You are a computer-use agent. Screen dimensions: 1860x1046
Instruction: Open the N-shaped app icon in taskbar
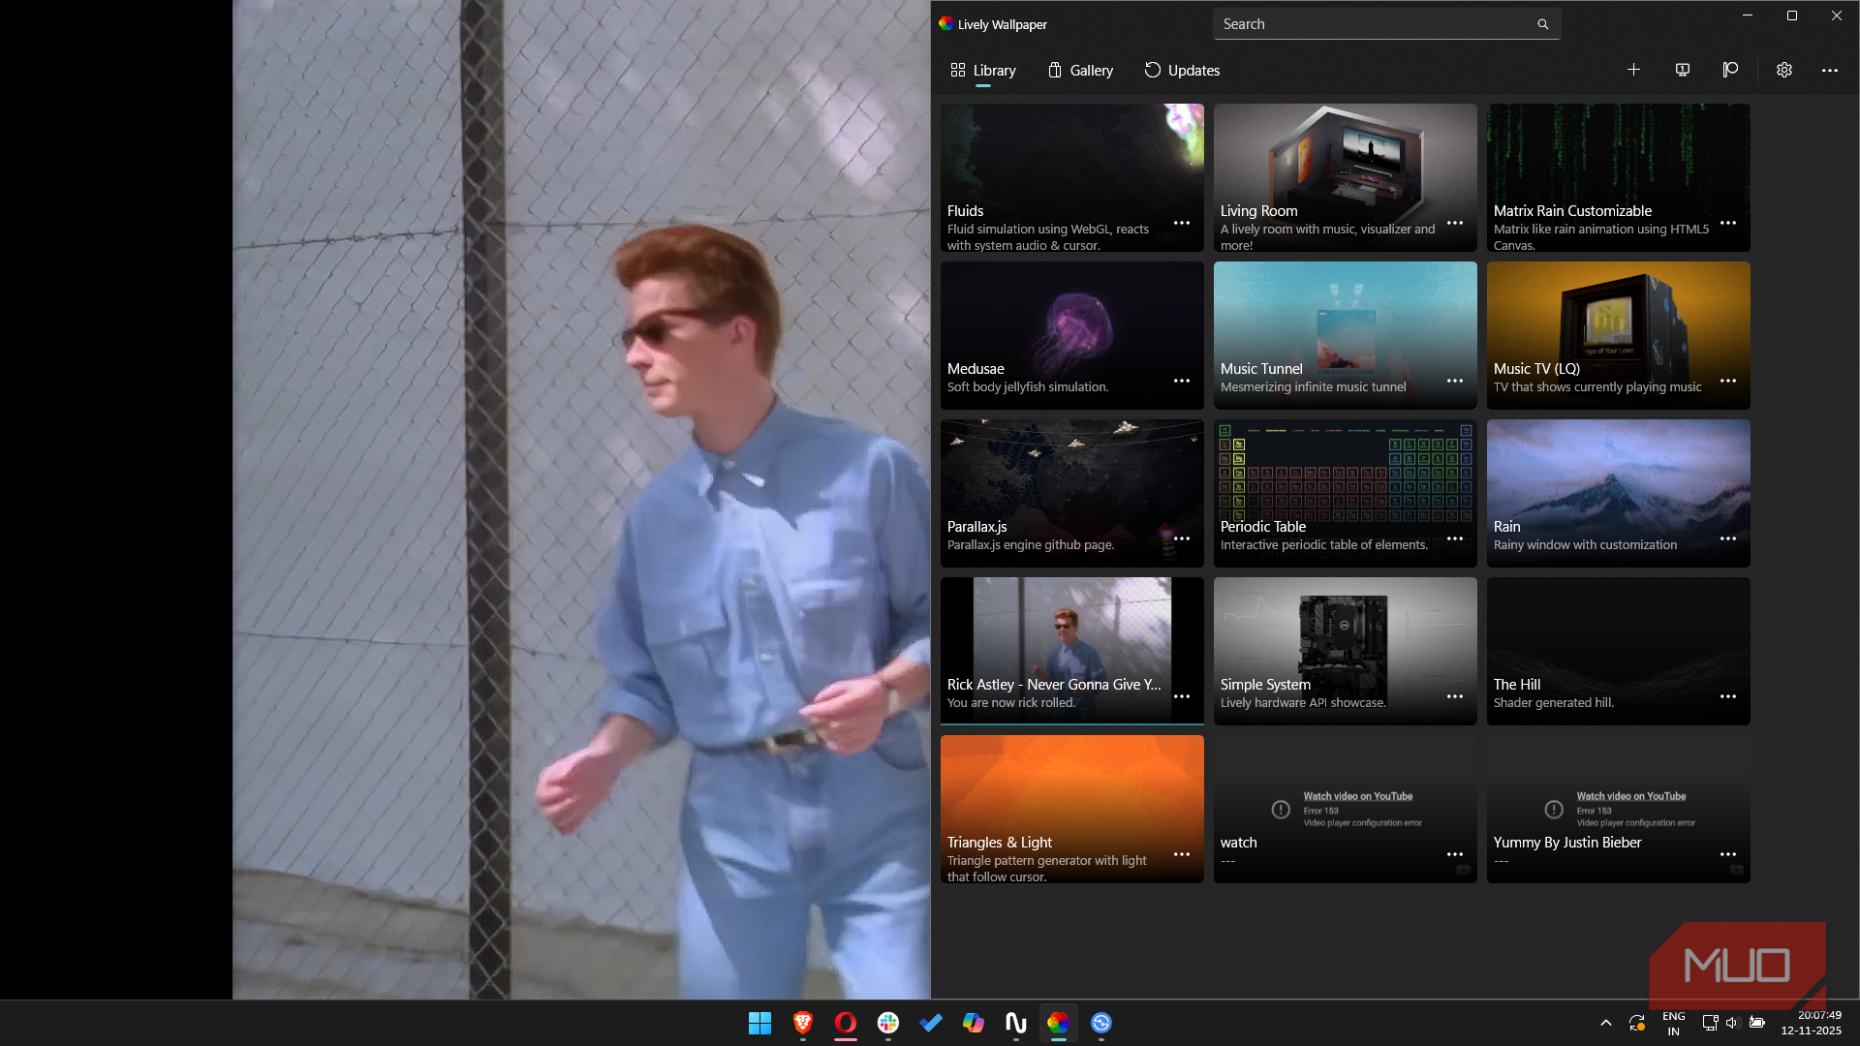1016,1023
